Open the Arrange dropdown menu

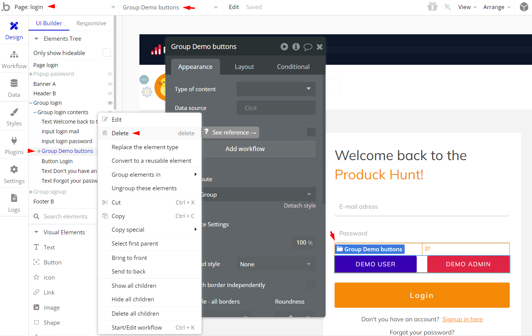click(497, 7)
